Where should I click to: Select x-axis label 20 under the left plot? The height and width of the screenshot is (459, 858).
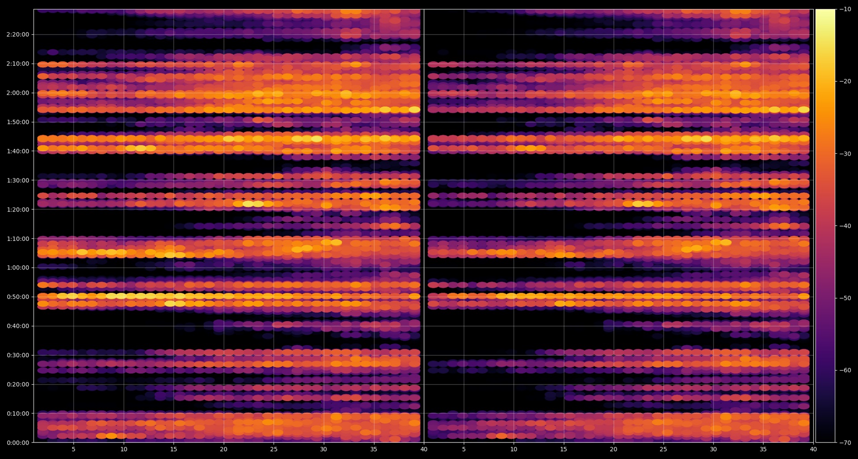224,449
